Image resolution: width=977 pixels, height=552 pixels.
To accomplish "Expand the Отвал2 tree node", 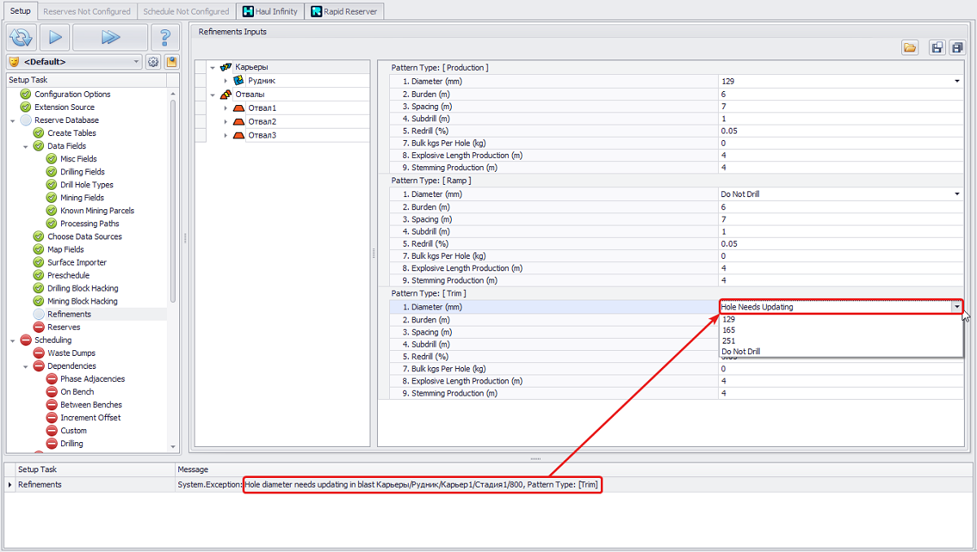I will pyautogui.click(x=226, y=121).
